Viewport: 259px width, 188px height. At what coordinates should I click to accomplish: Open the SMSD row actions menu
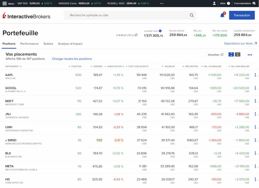255,140
